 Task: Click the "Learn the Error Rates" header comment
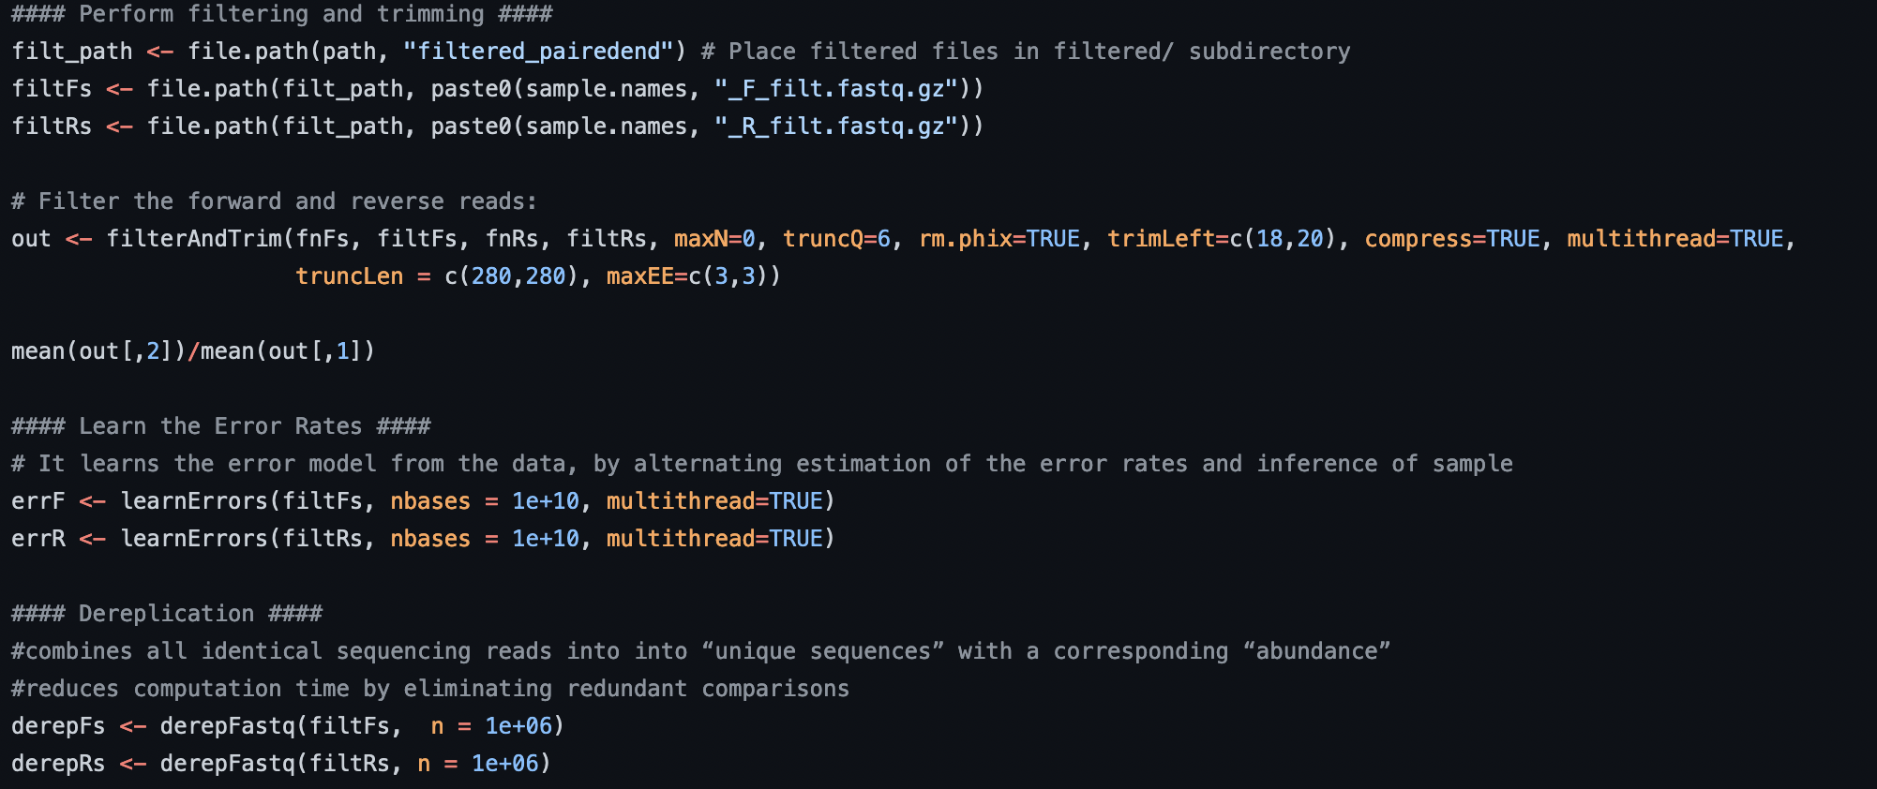coord(221,426)
